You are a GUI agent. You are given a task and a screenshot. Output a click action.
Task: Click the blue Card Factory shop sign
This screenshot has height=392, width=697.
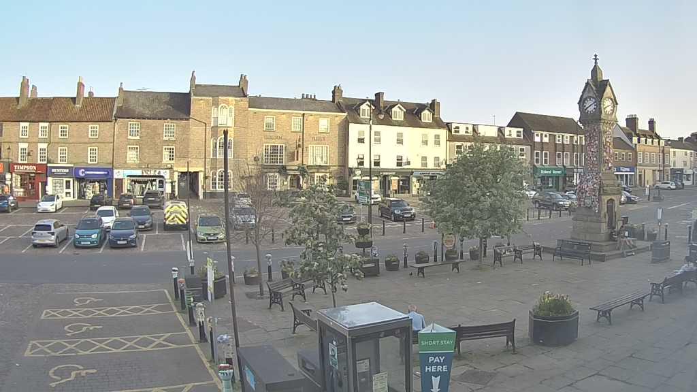[93, 172]
